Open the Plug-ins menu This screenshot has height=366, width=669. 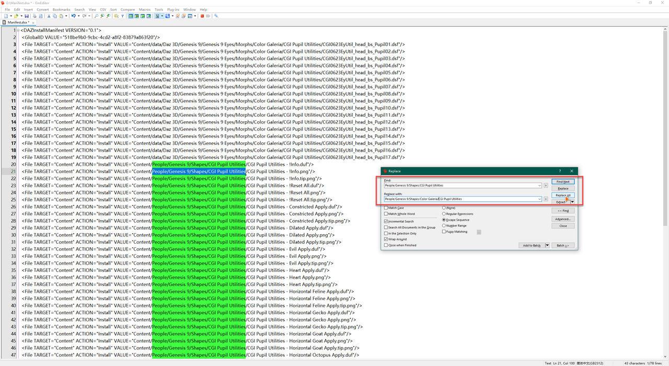tap(173, 9)
